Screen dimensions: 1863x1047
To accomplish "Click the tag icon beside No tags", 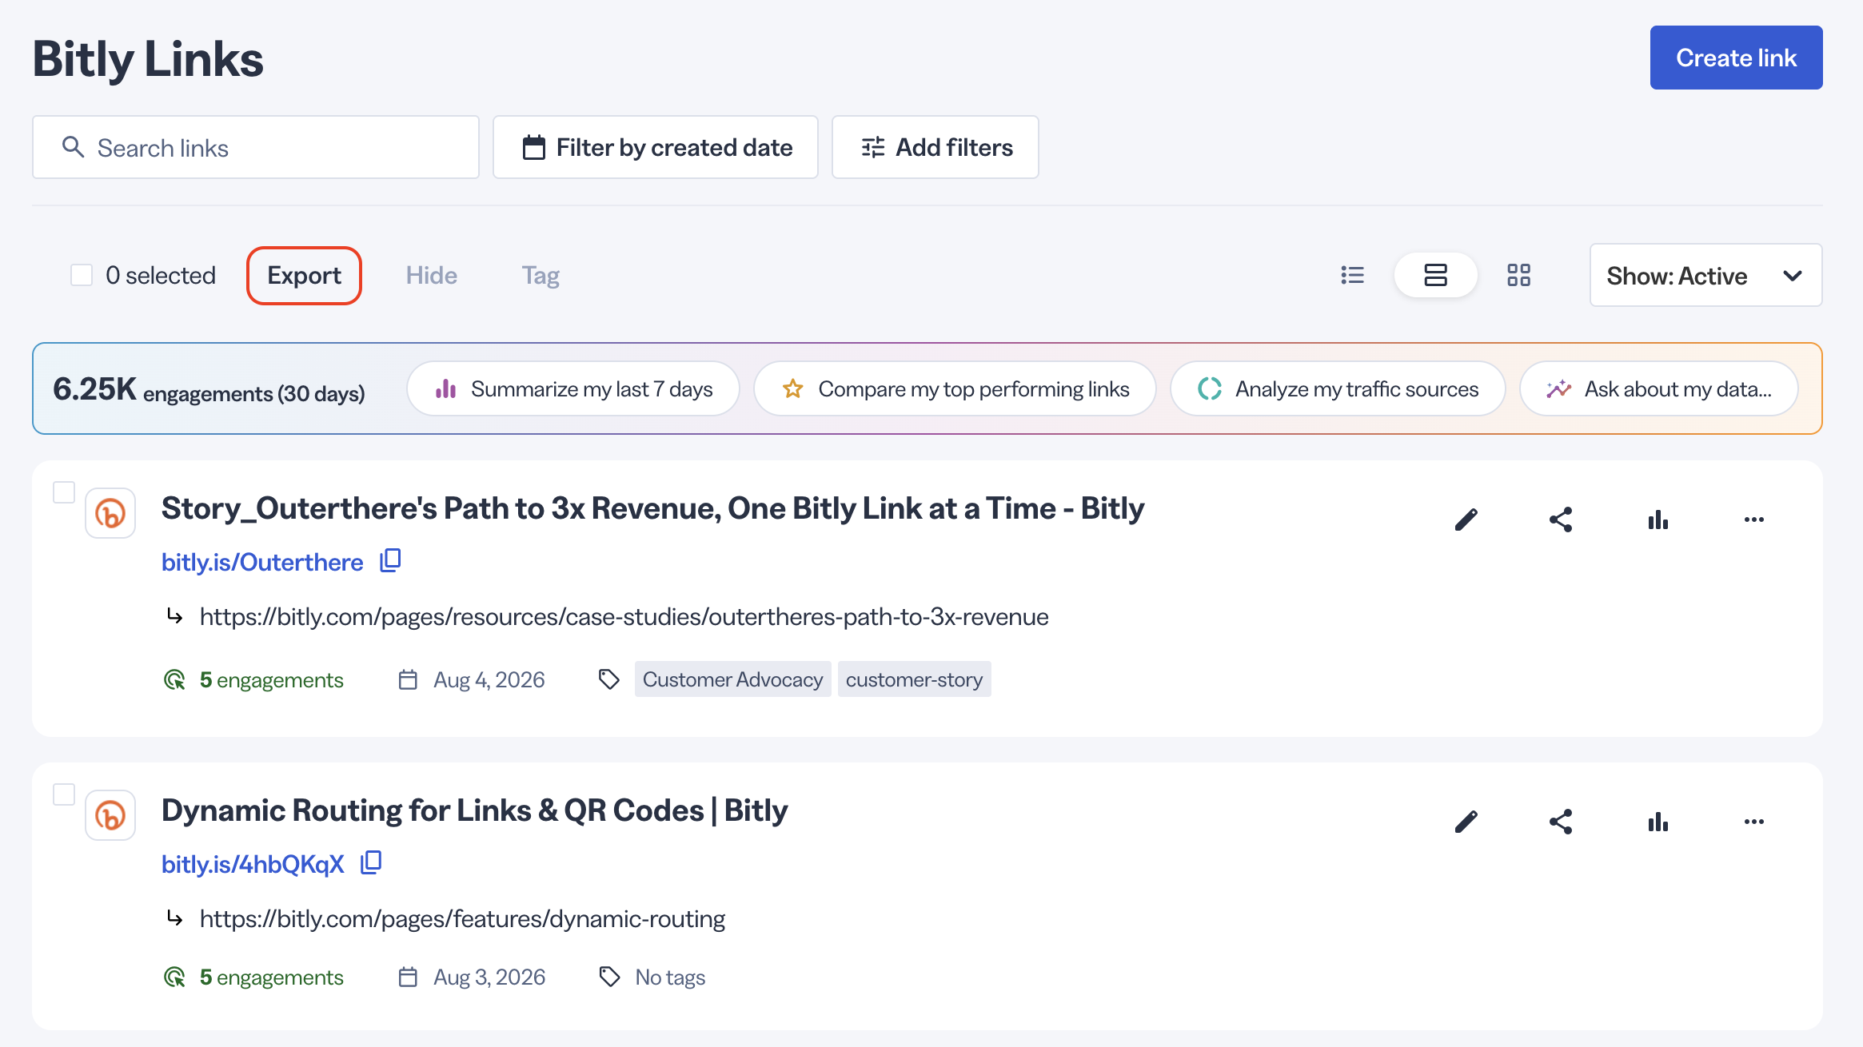I will coord(609,977).
